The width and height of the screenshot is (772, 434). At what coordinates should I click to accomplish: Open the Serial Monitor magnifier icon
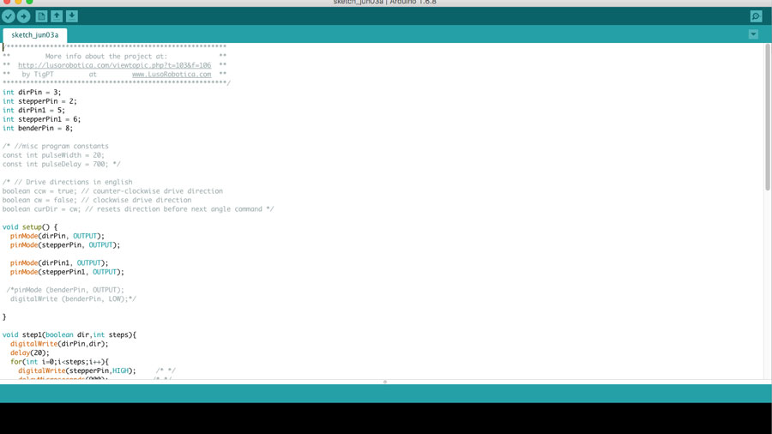[757, 17]
